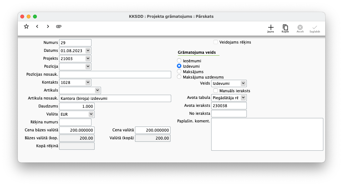This screenshot has width=343, height=186.
Task: Click the Saglabāt save checkmark
Action: (x=315, y=28)
